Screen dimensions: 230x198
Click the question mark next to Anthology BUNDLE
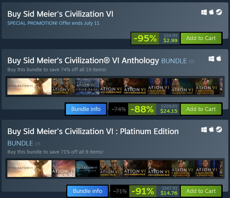pyautogui.click(x=191, y=62)
